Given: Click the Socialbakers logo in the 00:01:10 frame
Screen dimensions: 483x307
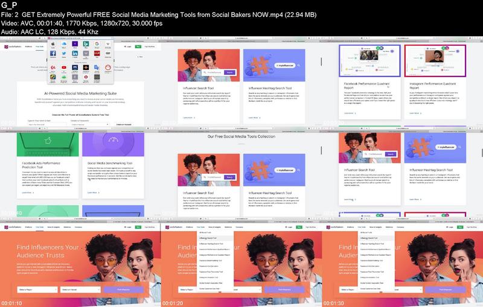Looking at the screenshot, I should point(13,227).
